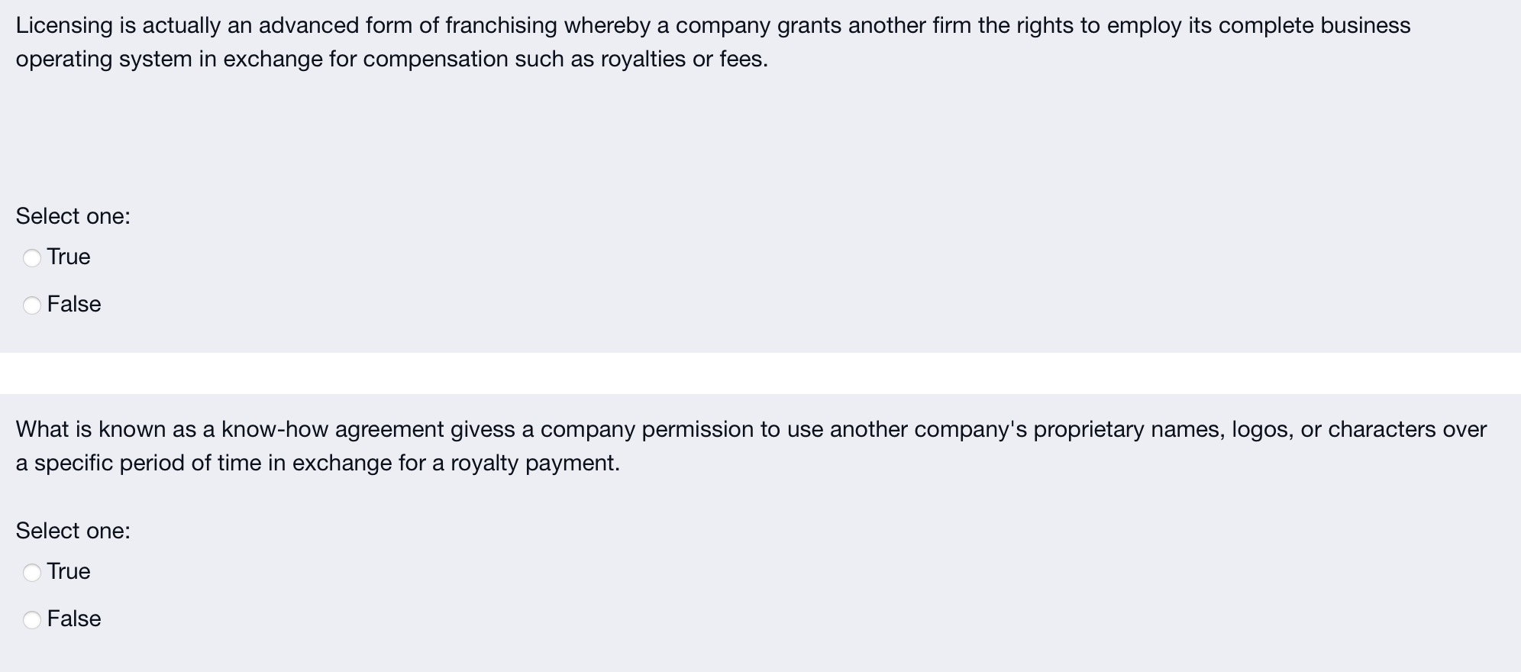Click the True label under the second question
The height and width of the screenshot is (672, 1521).
tap(68, 571)
